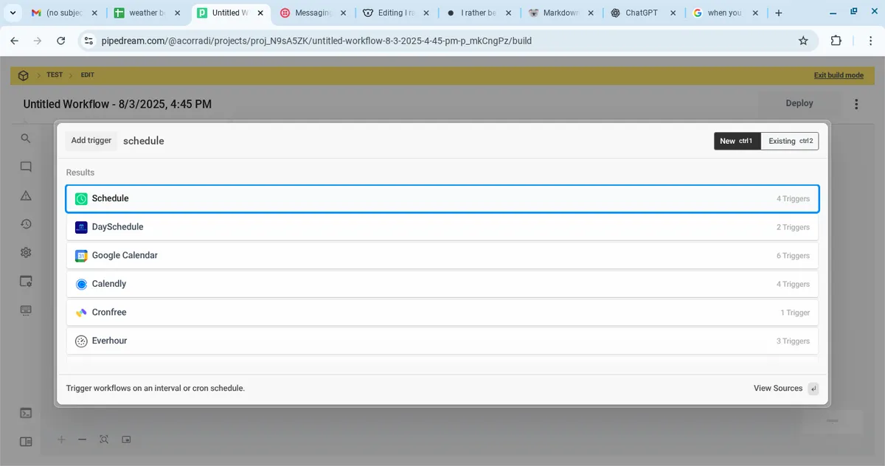Toggle the minimap icon at bottom
The width and height of the screenshot is (885, 466).
pyautogui.click(x=126, y=439)
